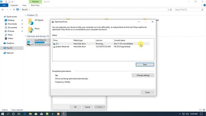Click Change settings for scheduled optimization
This screenshot has width=206, height=116.
click(143, 75)
